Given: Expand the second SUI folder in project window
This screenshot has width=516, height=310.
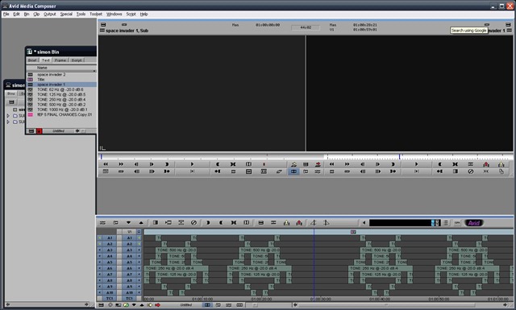Looking at the screenshot, I should point(8,122).
